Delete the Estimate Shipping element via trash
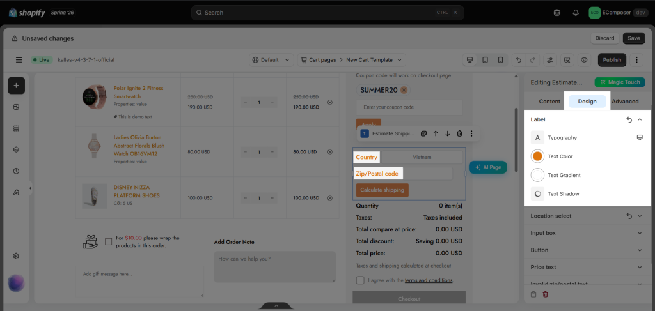Viewport: 655px width, 311px height. 459,134
